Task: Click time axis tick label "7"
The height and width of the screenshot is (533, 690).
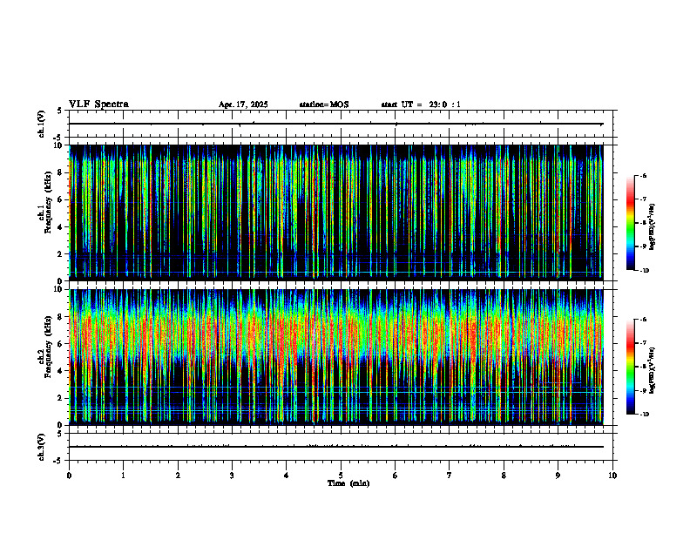Action: tap(450, 476)
